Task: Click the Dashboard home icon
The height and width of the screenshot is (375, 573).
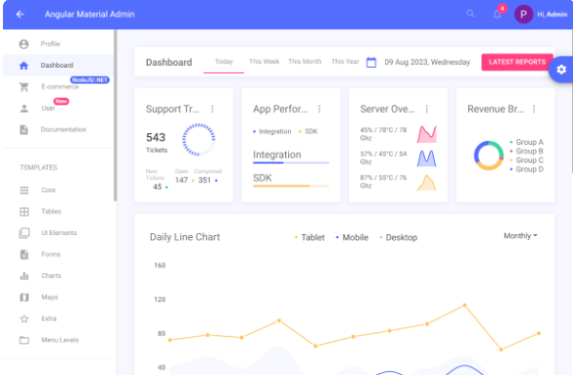Action: (23, 65)
